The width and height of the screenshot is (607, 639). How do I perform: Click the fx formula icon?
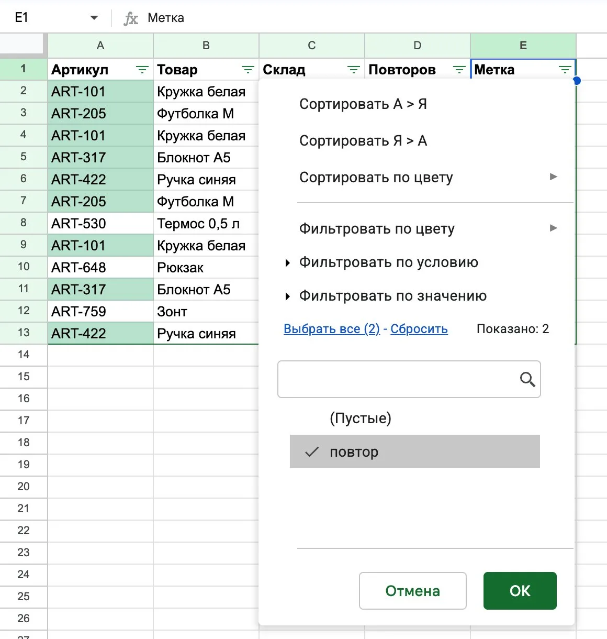point(131,18)
